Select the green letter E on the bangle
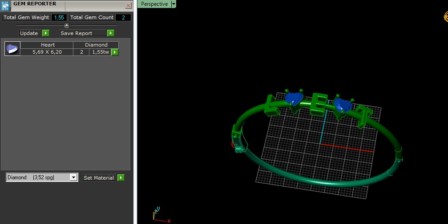The image size is (448, 224). (319, 105)
